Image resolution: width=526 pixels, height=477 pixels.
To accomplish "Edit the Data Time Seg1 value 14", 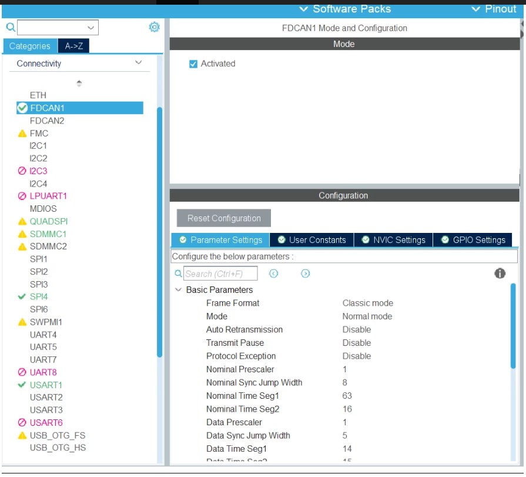I will [x=347, y=449].
